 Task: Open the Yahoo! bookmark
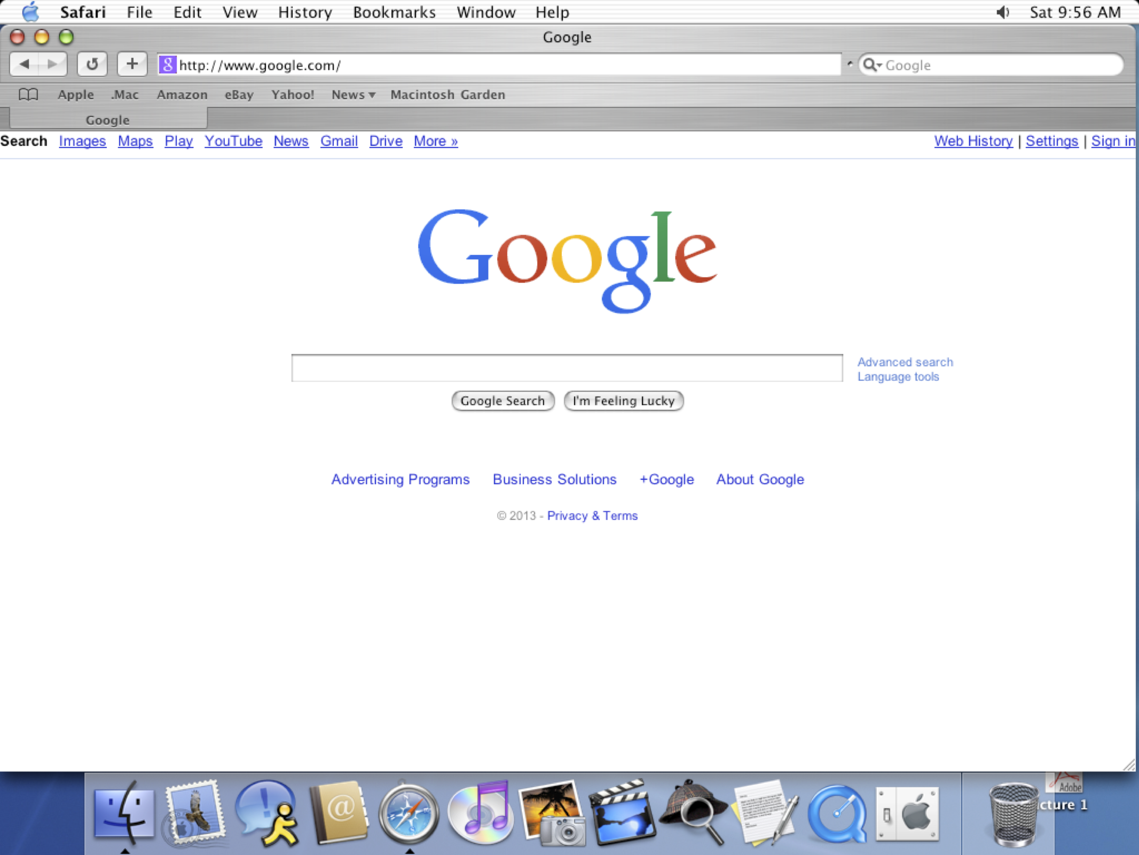(x=293, y=95)
